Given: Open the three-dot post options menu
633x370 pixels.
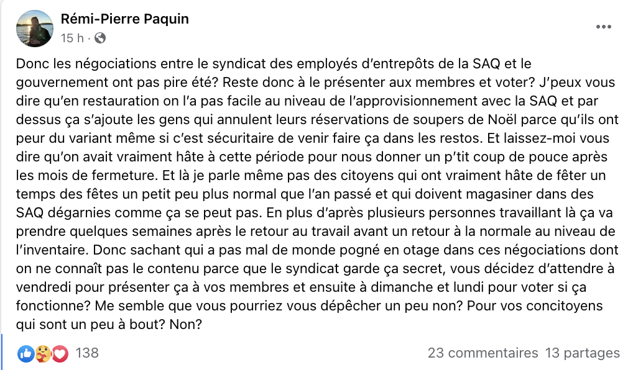Looking at the screenshot, I should coord(604,27).
